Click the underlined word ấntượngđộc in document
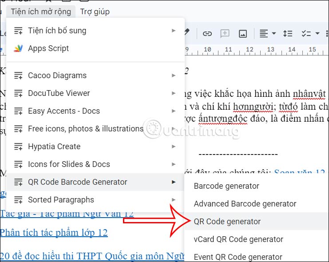 click(x=223, y=119)
